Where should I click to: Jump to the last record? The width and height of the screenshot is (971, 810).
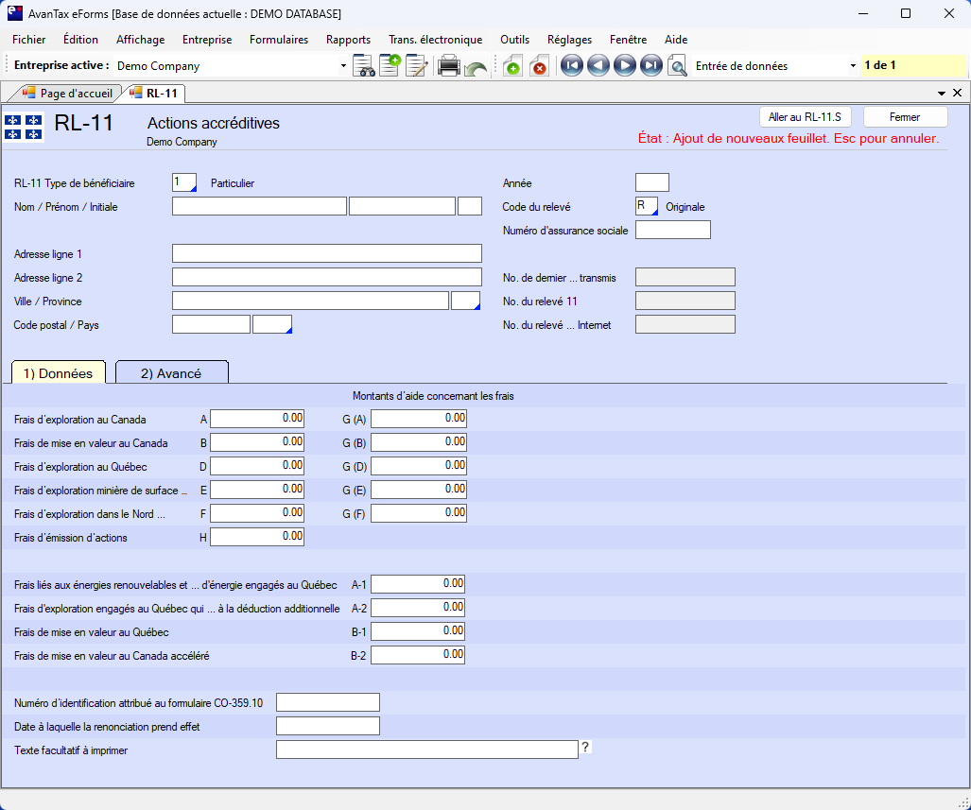[650, 66]
